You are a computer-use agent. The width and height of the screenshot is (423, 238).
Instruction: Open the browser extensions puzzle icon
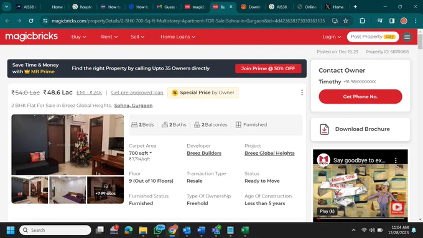(362, 21)
